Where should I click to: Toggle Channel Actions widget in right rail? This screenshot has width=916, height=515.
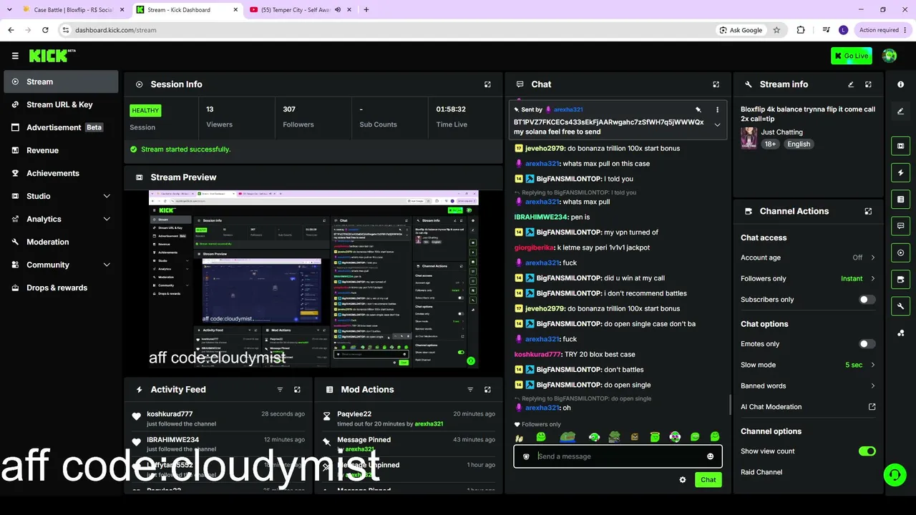pyautogui.click(x=900, y=279)
